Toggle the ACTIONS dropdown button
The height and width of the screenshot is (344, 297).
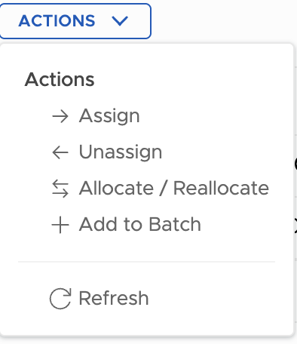(75, 21)
